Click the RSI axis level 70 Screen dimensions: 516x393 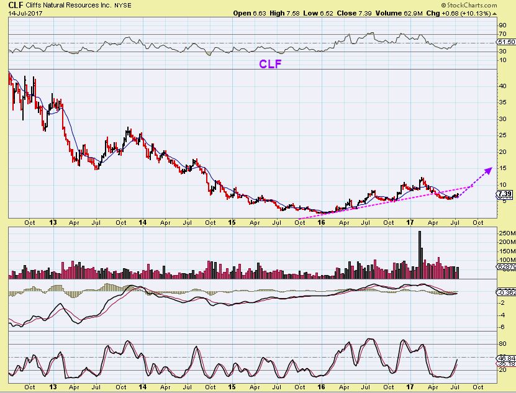coord(502,34)
